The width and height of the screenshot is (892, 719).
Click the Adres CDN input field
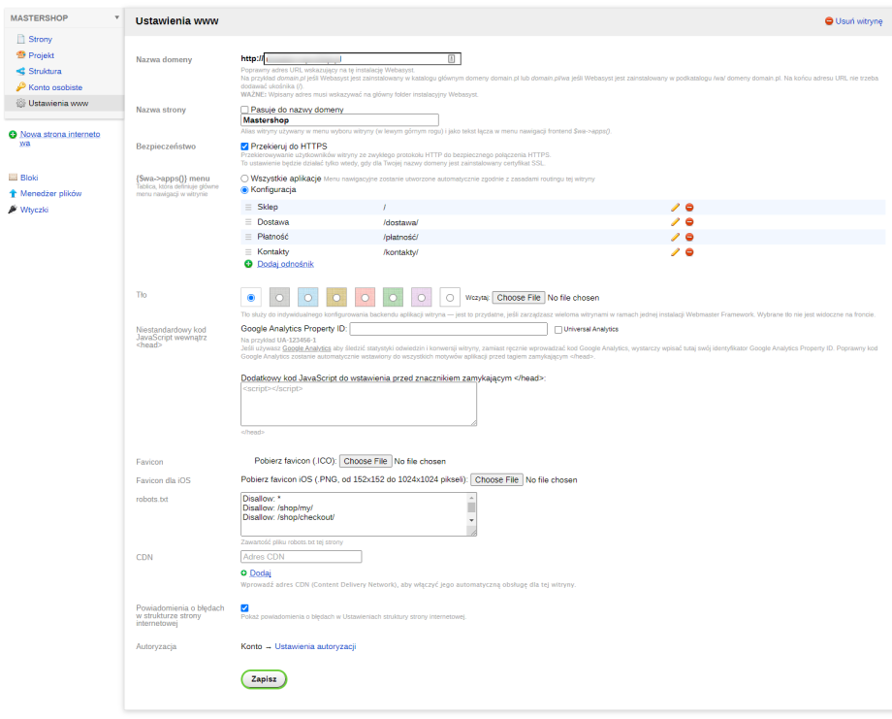click(x=301, y=557)
